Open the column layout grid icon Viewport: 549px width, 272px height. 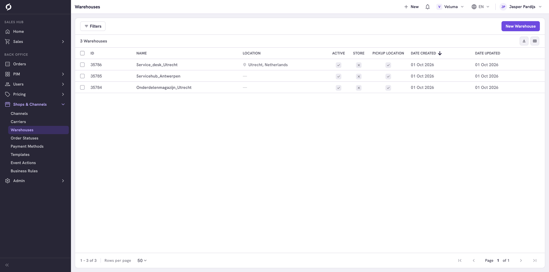point(535,41)
